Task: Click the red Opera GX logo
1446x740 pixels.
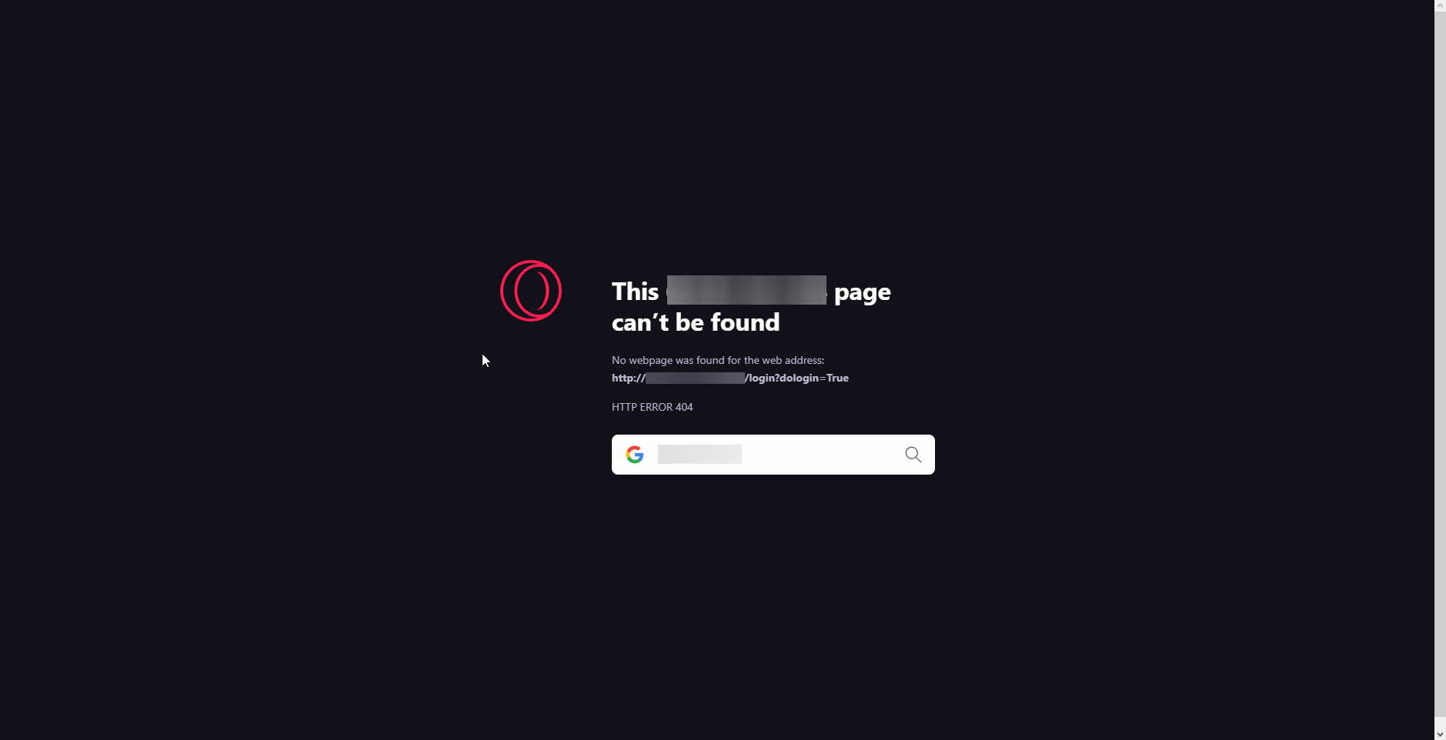Action: click(531, 291)
